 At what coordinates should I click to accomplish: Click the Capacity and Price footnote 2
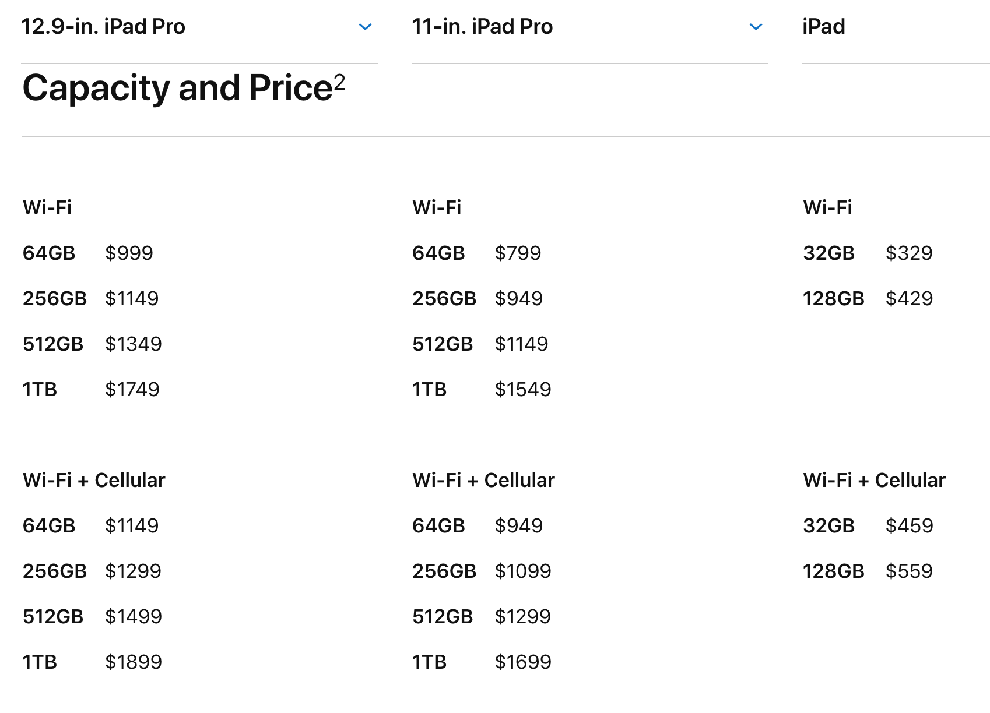(x=340, y=82)
